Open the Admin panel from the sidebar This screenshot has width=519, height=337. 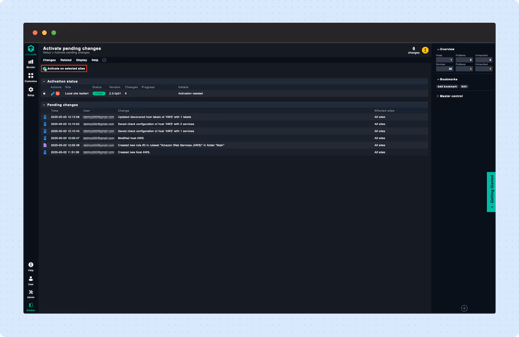tap(30, 294)
